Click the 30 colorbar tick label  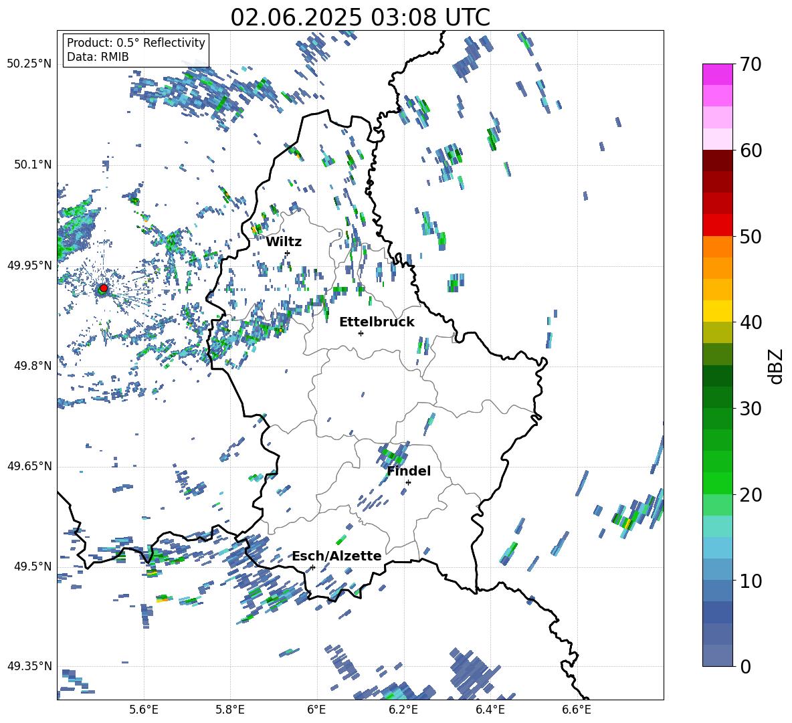click(x=750, y=409)
